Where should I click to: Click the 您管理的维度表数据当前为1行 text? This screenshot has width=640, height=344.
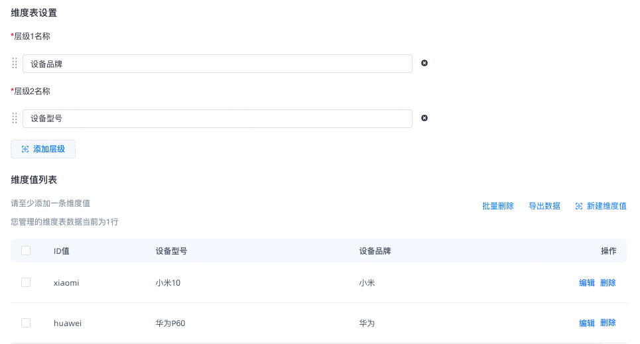click(x=64, y=222)
